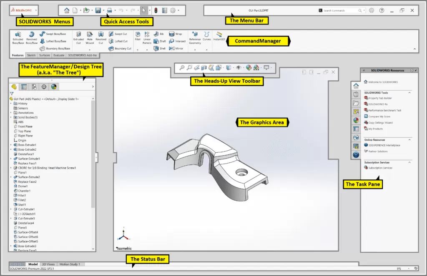Click the Search Commands input field
Screen dimensions: 427x276
(x=340, y=10)
